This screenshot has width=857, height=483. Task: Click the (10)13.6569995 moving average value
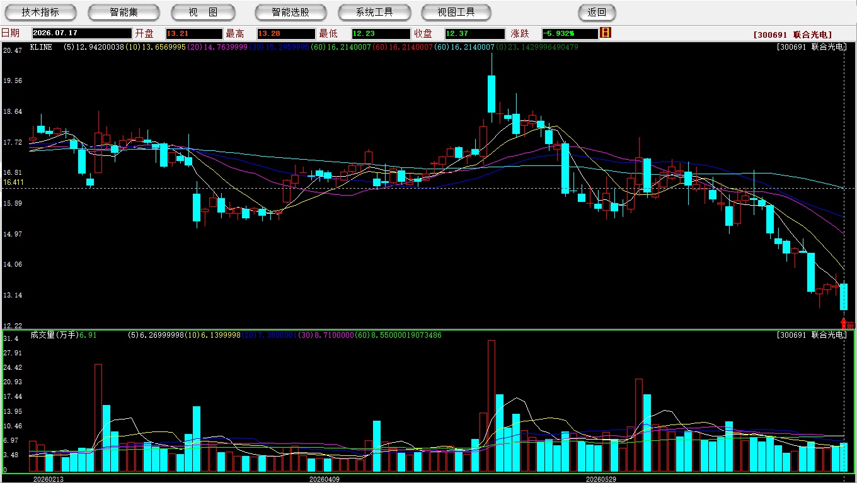point(156,47)
